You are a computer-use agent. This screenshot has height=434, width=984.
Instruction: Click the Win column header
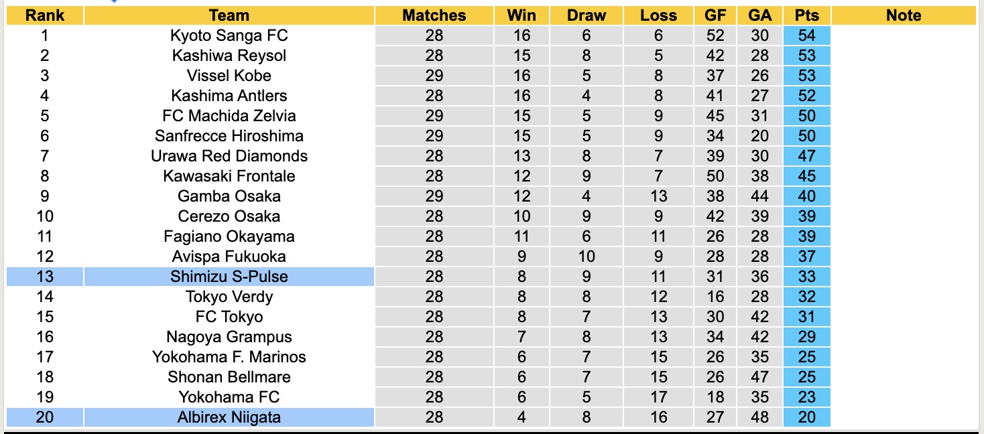point(521,15)
